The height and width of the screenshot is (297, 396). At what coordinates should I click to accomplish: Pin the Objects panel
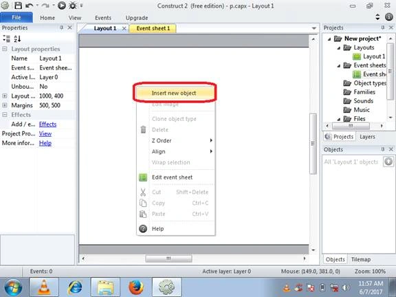click(383, 149)
